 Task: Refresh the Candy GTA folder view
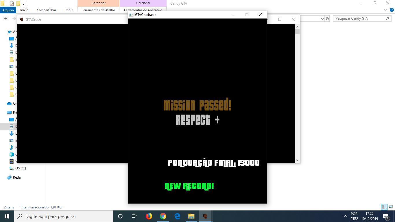click(327, 18)
